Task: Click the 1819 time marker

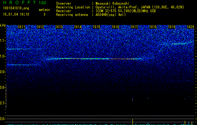Action: 172,27
